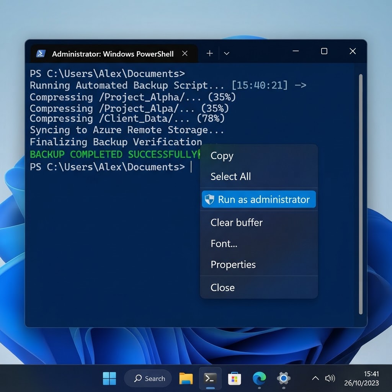The width and height of the screenshot is (392, 392).
Task: Click the Running Automated Backup Script line
Action: [x=168, y=85]
